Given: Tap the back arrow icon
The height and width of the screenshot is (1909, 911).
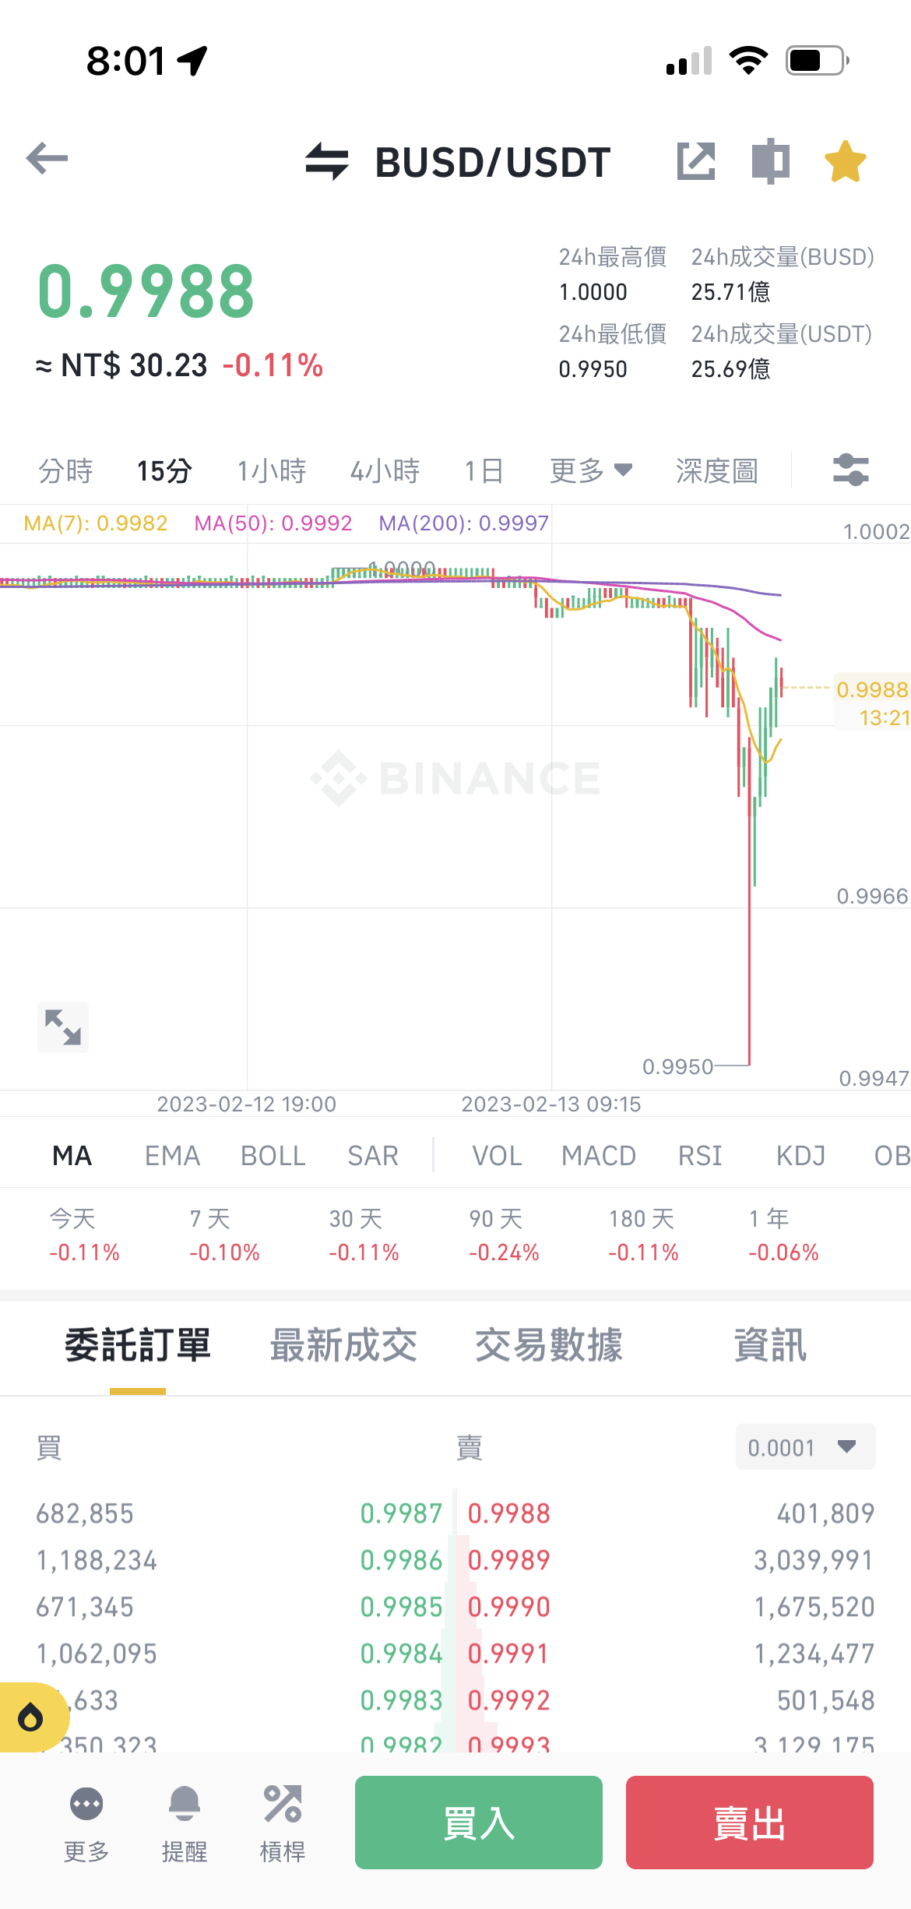Looking at the screenshot, I should pyautogui.click(x=47, y=158).
